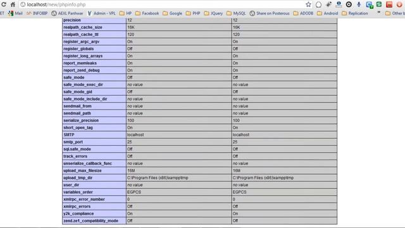Screen dimensions: 405x228
Task: Click the local value 'localhost' for SMTP
Action: 135,135
